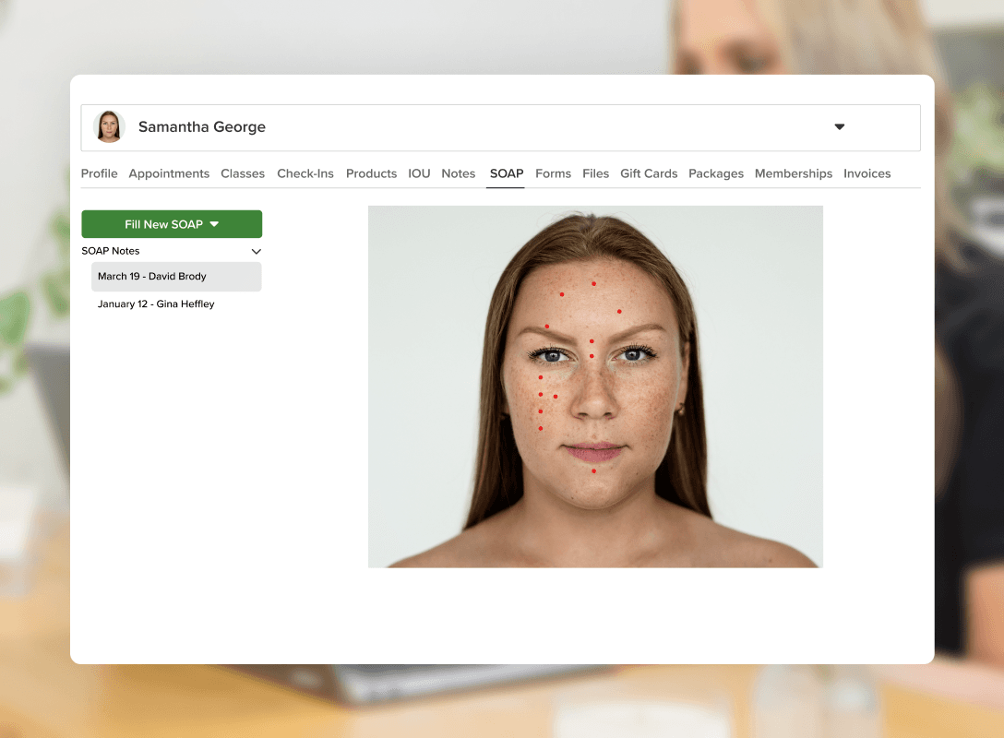Open the Gift Cards tab
Screen dimensions: 1004x738
pyautogui.click(x=649, y=173)
